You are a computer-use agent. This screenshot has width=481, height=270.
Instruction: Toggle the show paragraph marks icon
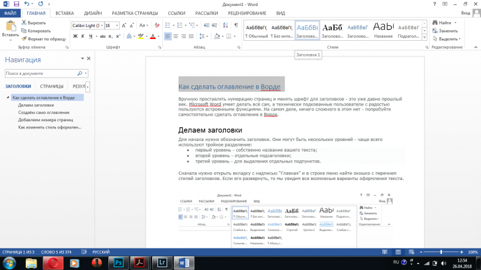point(236,25)
